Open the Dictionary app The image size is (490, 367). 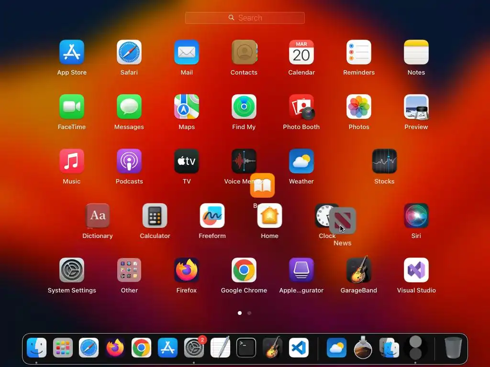click(x=98, y=216)
